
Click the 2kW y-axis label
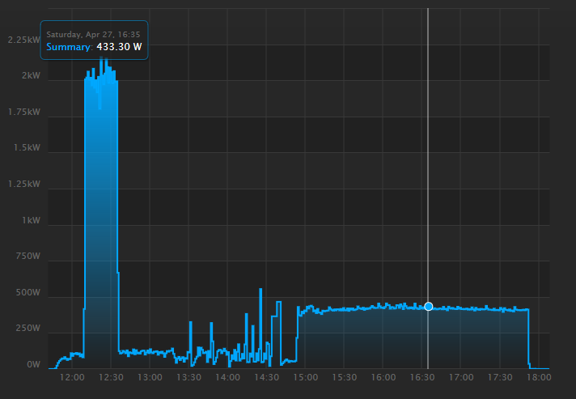pos(31,76)
